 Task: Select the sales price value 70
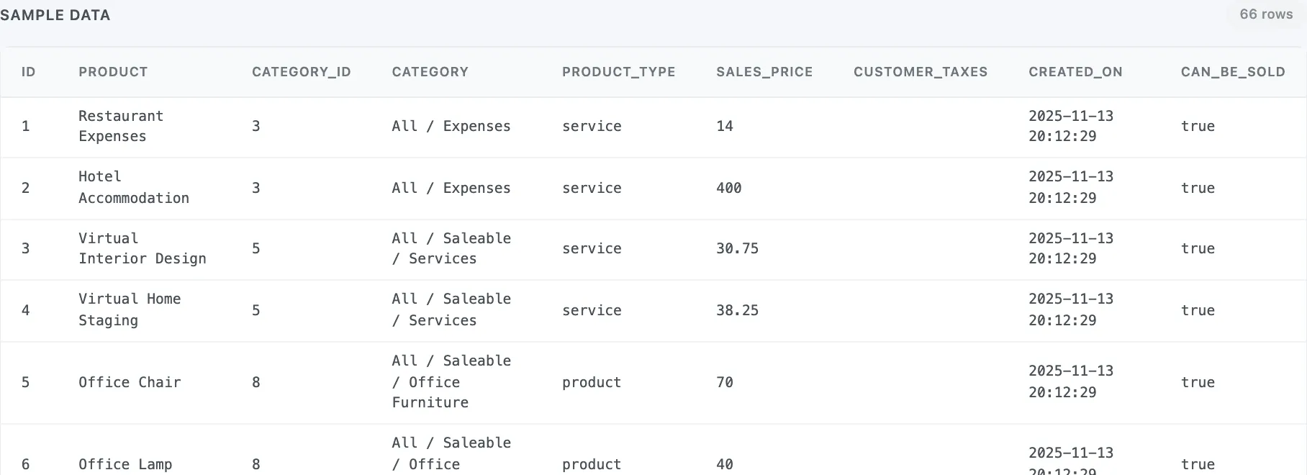click(725, 382)
